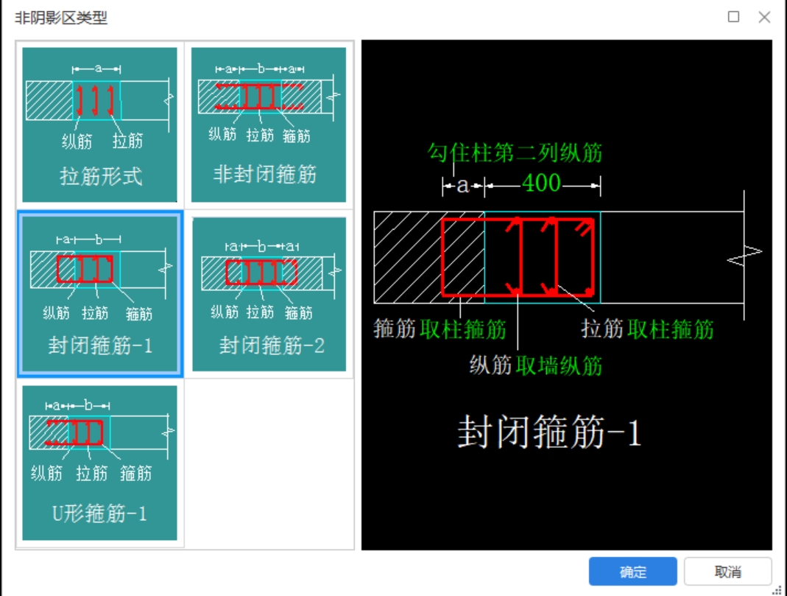Image resolution: width=787 pixels, height=596 pixels.
Task: Click the dimension label a in preview
Action: 463,185
